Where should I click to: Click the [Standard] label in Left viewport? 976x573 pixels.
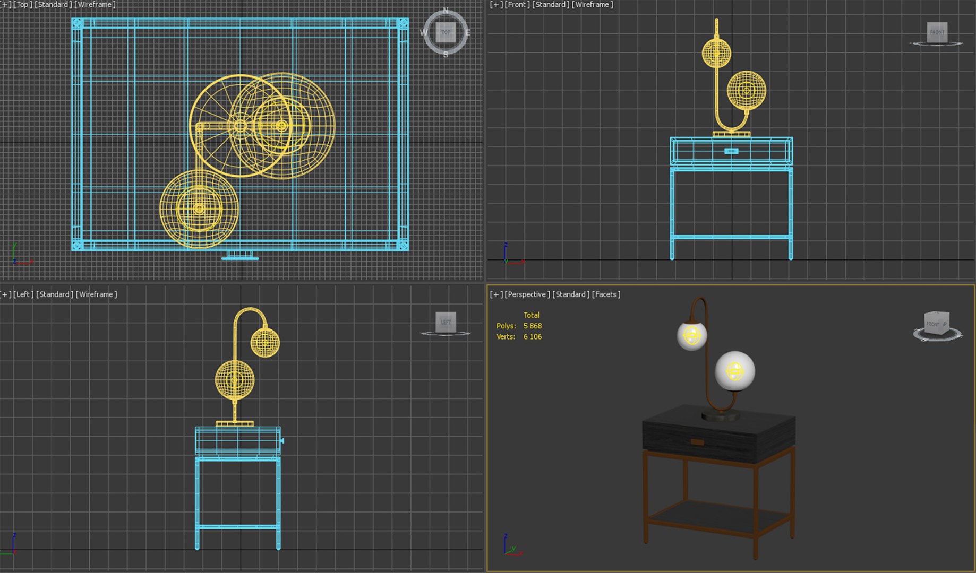click(x=55, y=294)
